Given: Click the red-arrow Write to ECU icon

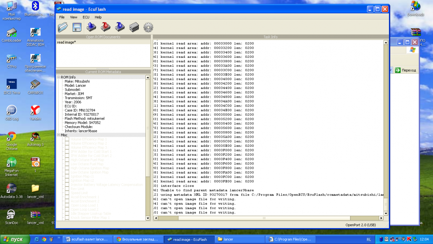Looking at the screenshot, I should pos(105,27).
